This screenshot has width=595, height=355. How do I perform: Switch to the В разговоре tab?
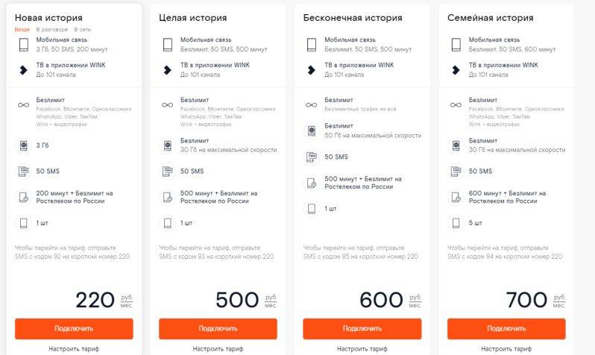(52, 29)
